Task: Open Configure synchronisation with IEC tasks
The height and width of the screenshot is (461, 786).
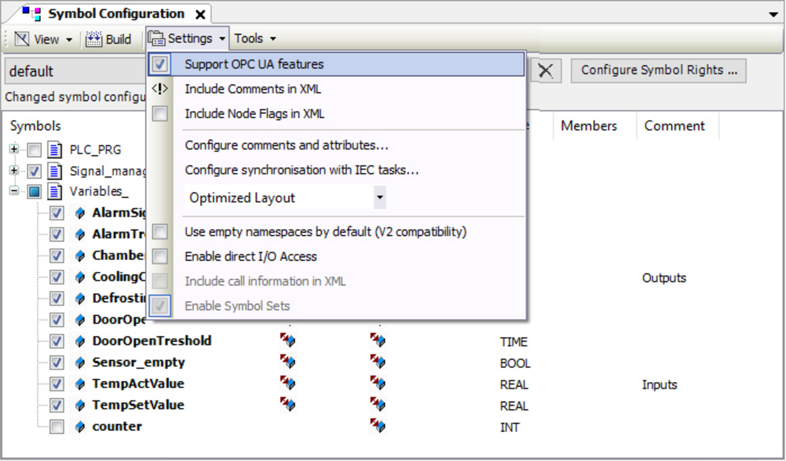Action: pos(302,170)
